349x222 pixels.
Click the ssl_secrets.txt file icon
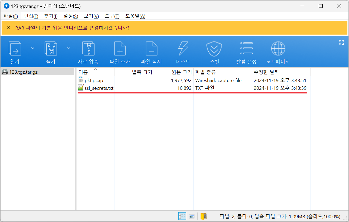[81, 88]
